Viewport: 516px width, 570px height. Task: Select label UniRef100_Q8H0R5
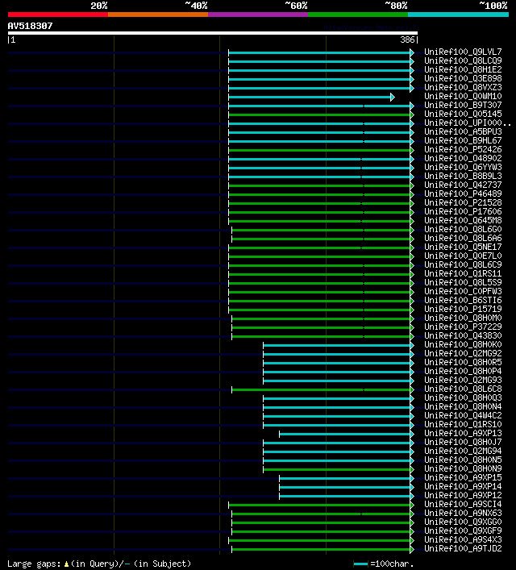point(463,362)
